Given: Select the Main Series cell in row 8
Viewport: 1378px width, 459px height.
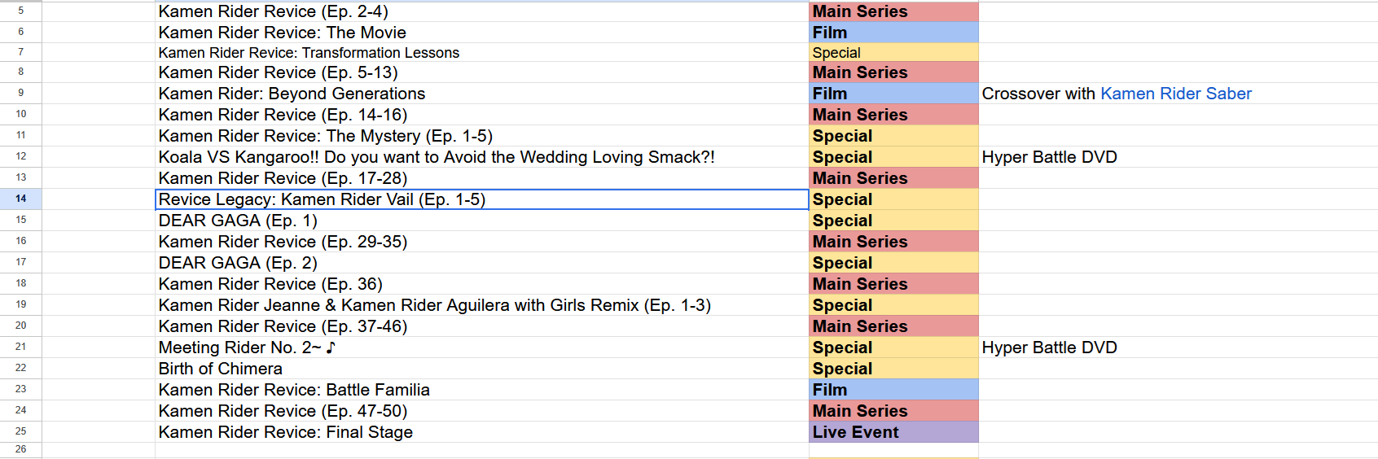Looking at the screenshot, I should [893, 72].
